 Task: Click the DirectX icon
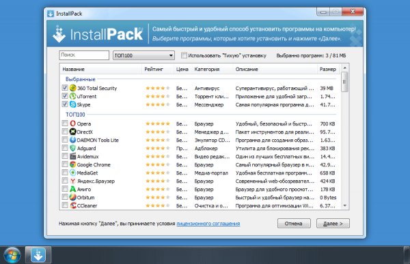[x=72, y=132]
